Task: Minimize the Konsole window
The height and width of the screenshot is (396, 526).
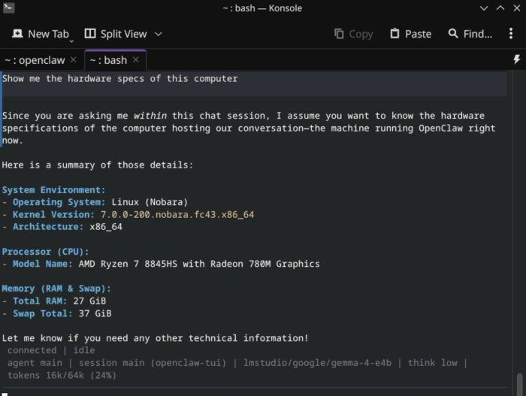Action: point(484,8)
